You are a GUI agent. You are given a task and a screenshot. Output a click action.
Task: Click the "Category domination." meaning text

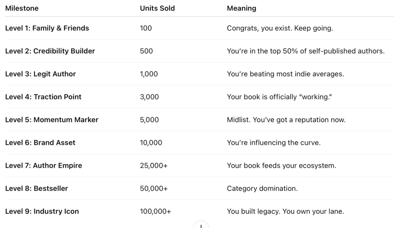pos(262,188)
